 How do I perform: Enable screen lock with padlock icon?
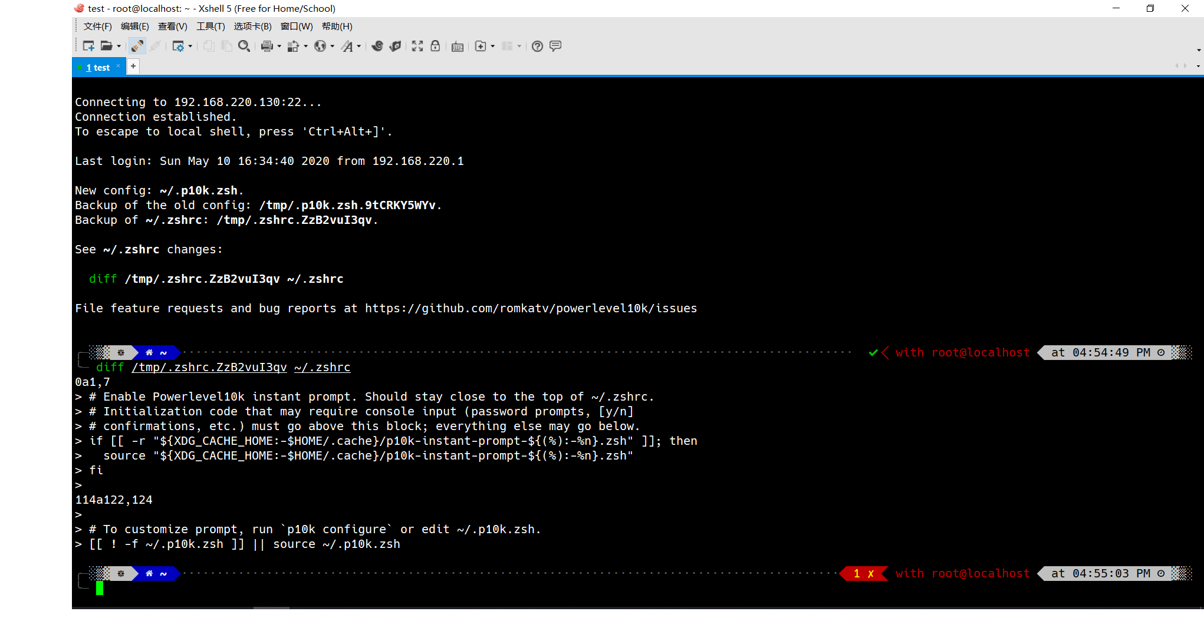click(x=435, y=46)
